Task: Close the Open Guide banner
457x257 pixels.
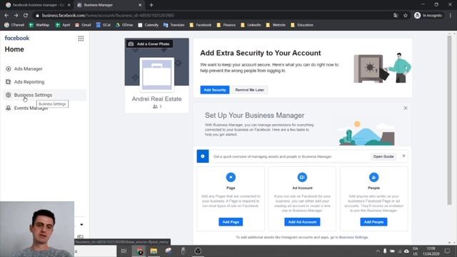Action: 403,156
